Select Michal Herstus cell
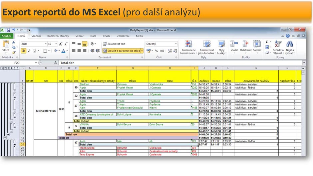The width and height of the screenshot is (313, 176). 46,111
